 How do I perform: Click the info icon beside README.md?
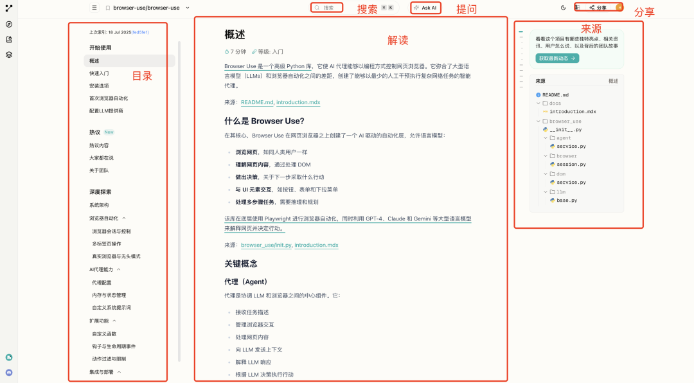tap(538, 94)
